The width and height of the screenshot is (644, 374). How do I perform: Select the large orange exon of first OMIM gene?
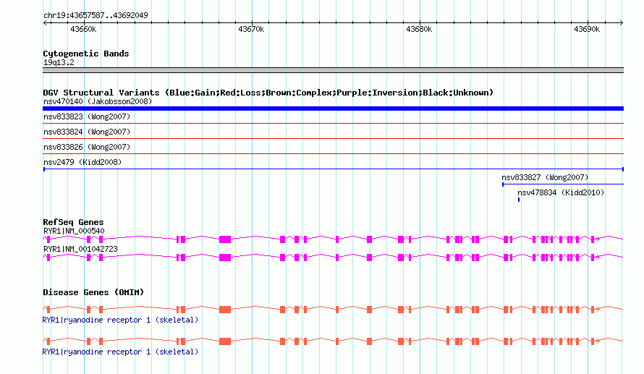(225, 310)
